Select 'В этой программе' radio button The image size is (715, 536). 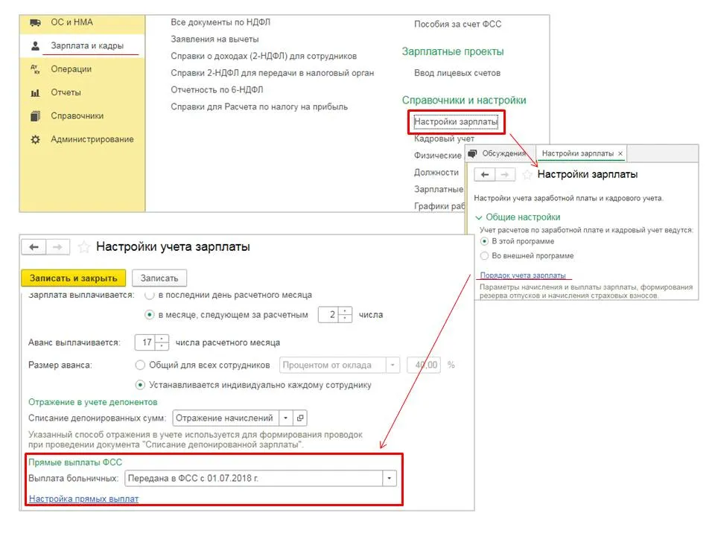pos(484,241)
